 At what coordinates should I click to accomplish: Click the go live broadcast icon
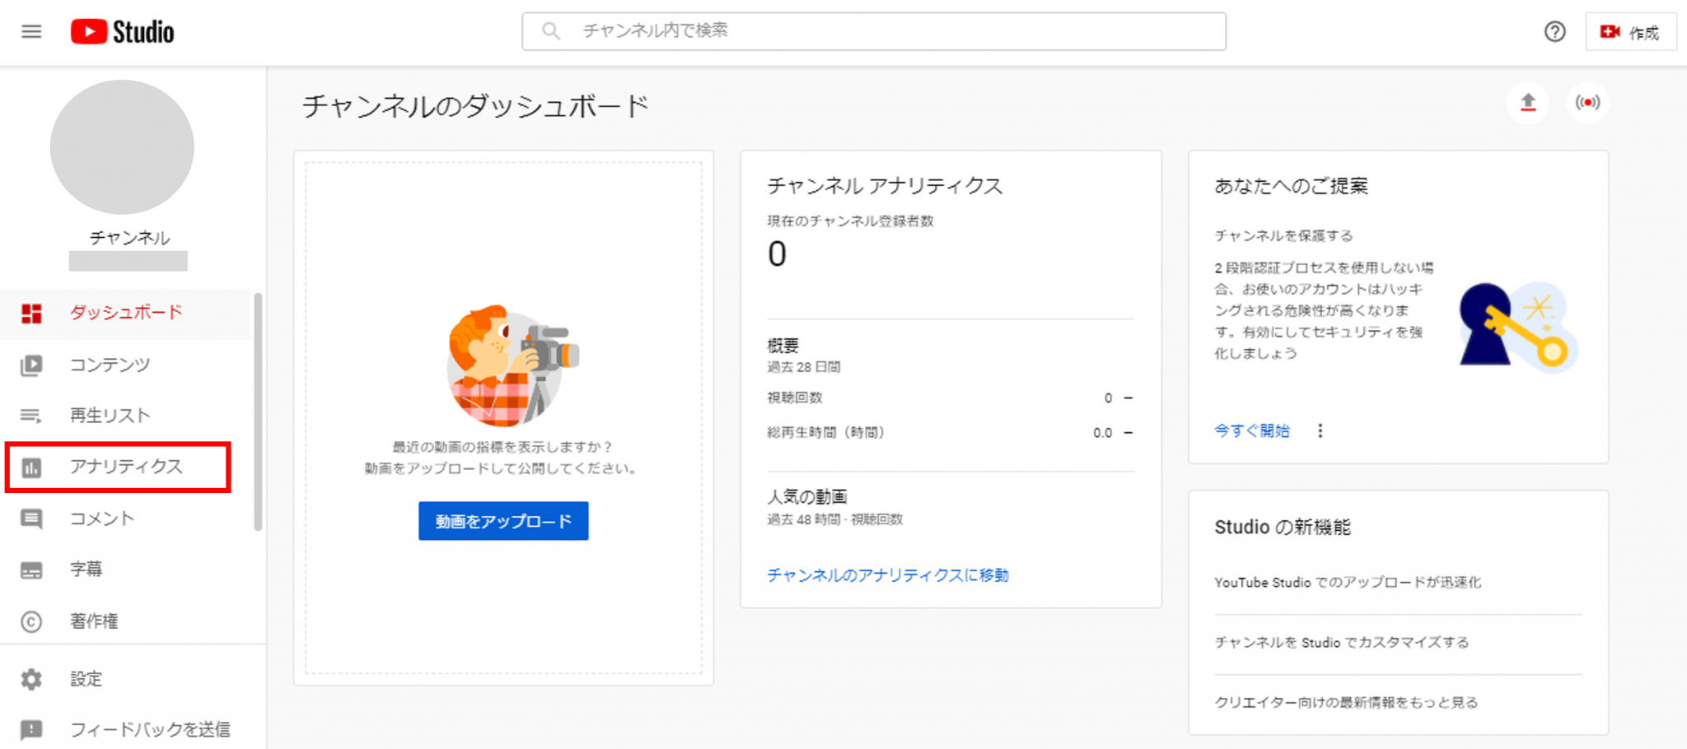(1587, 103)
